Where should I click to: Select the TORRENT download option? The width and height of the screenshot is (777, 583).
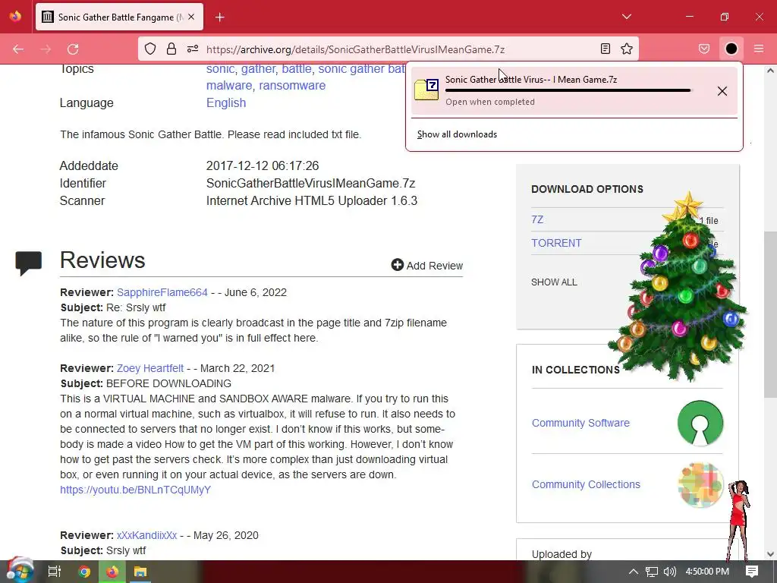[556, 243]
